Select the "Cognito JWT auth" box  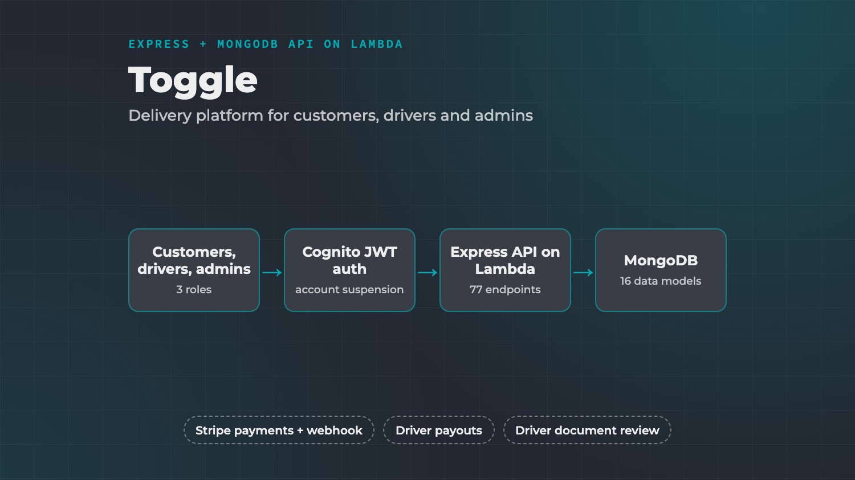(349, 270)
